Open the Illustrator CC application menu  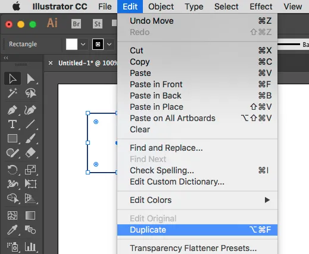pyautogui.click(x=60, y=7)
